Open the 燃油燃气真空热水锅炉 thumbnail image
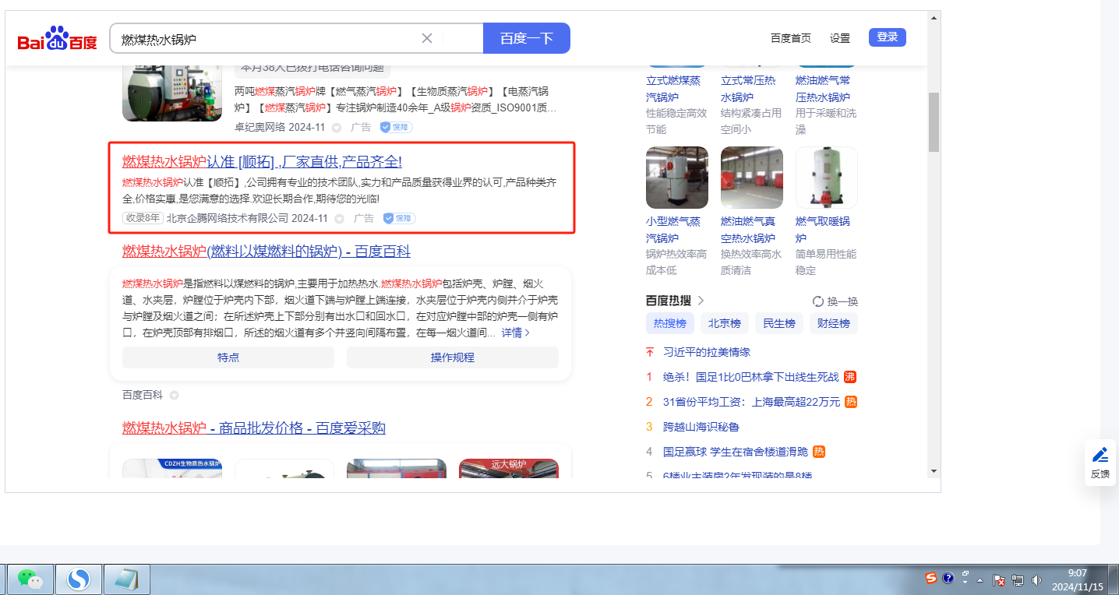The image size is (1119, 595). pos(752,178)
